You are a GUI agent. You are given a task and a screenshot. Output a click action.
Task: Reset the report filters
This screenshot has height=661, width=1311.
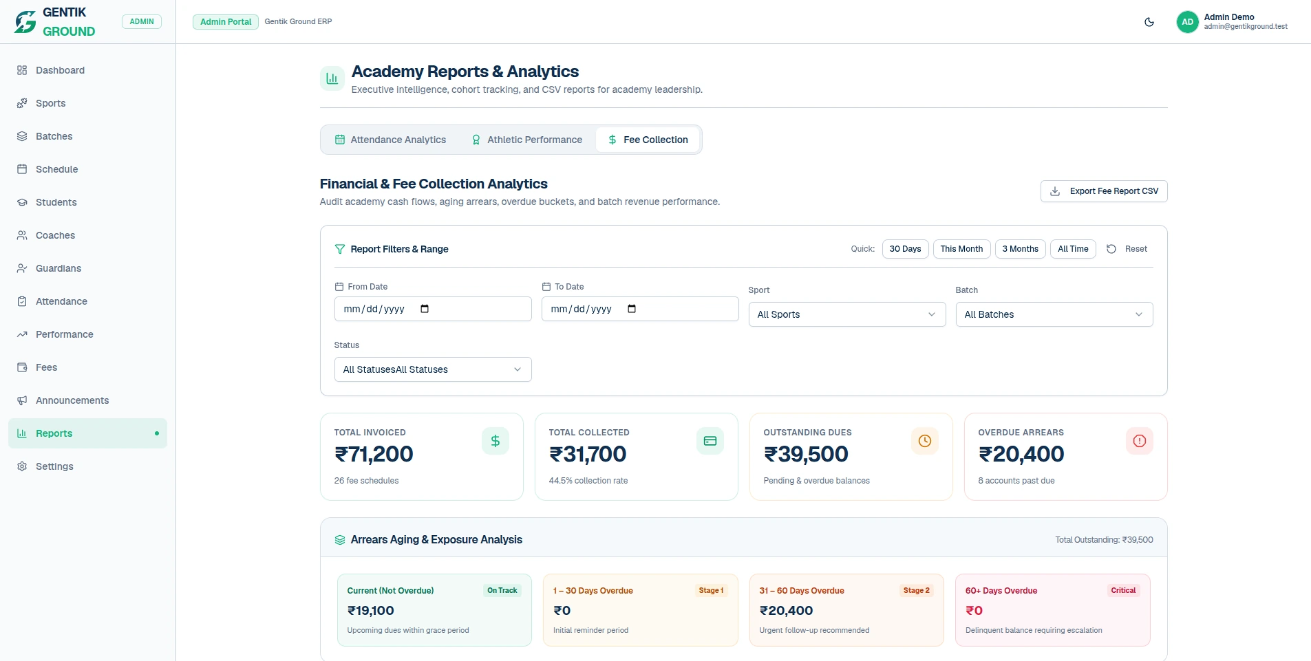pyautogui.click(x=1127, y=249)
